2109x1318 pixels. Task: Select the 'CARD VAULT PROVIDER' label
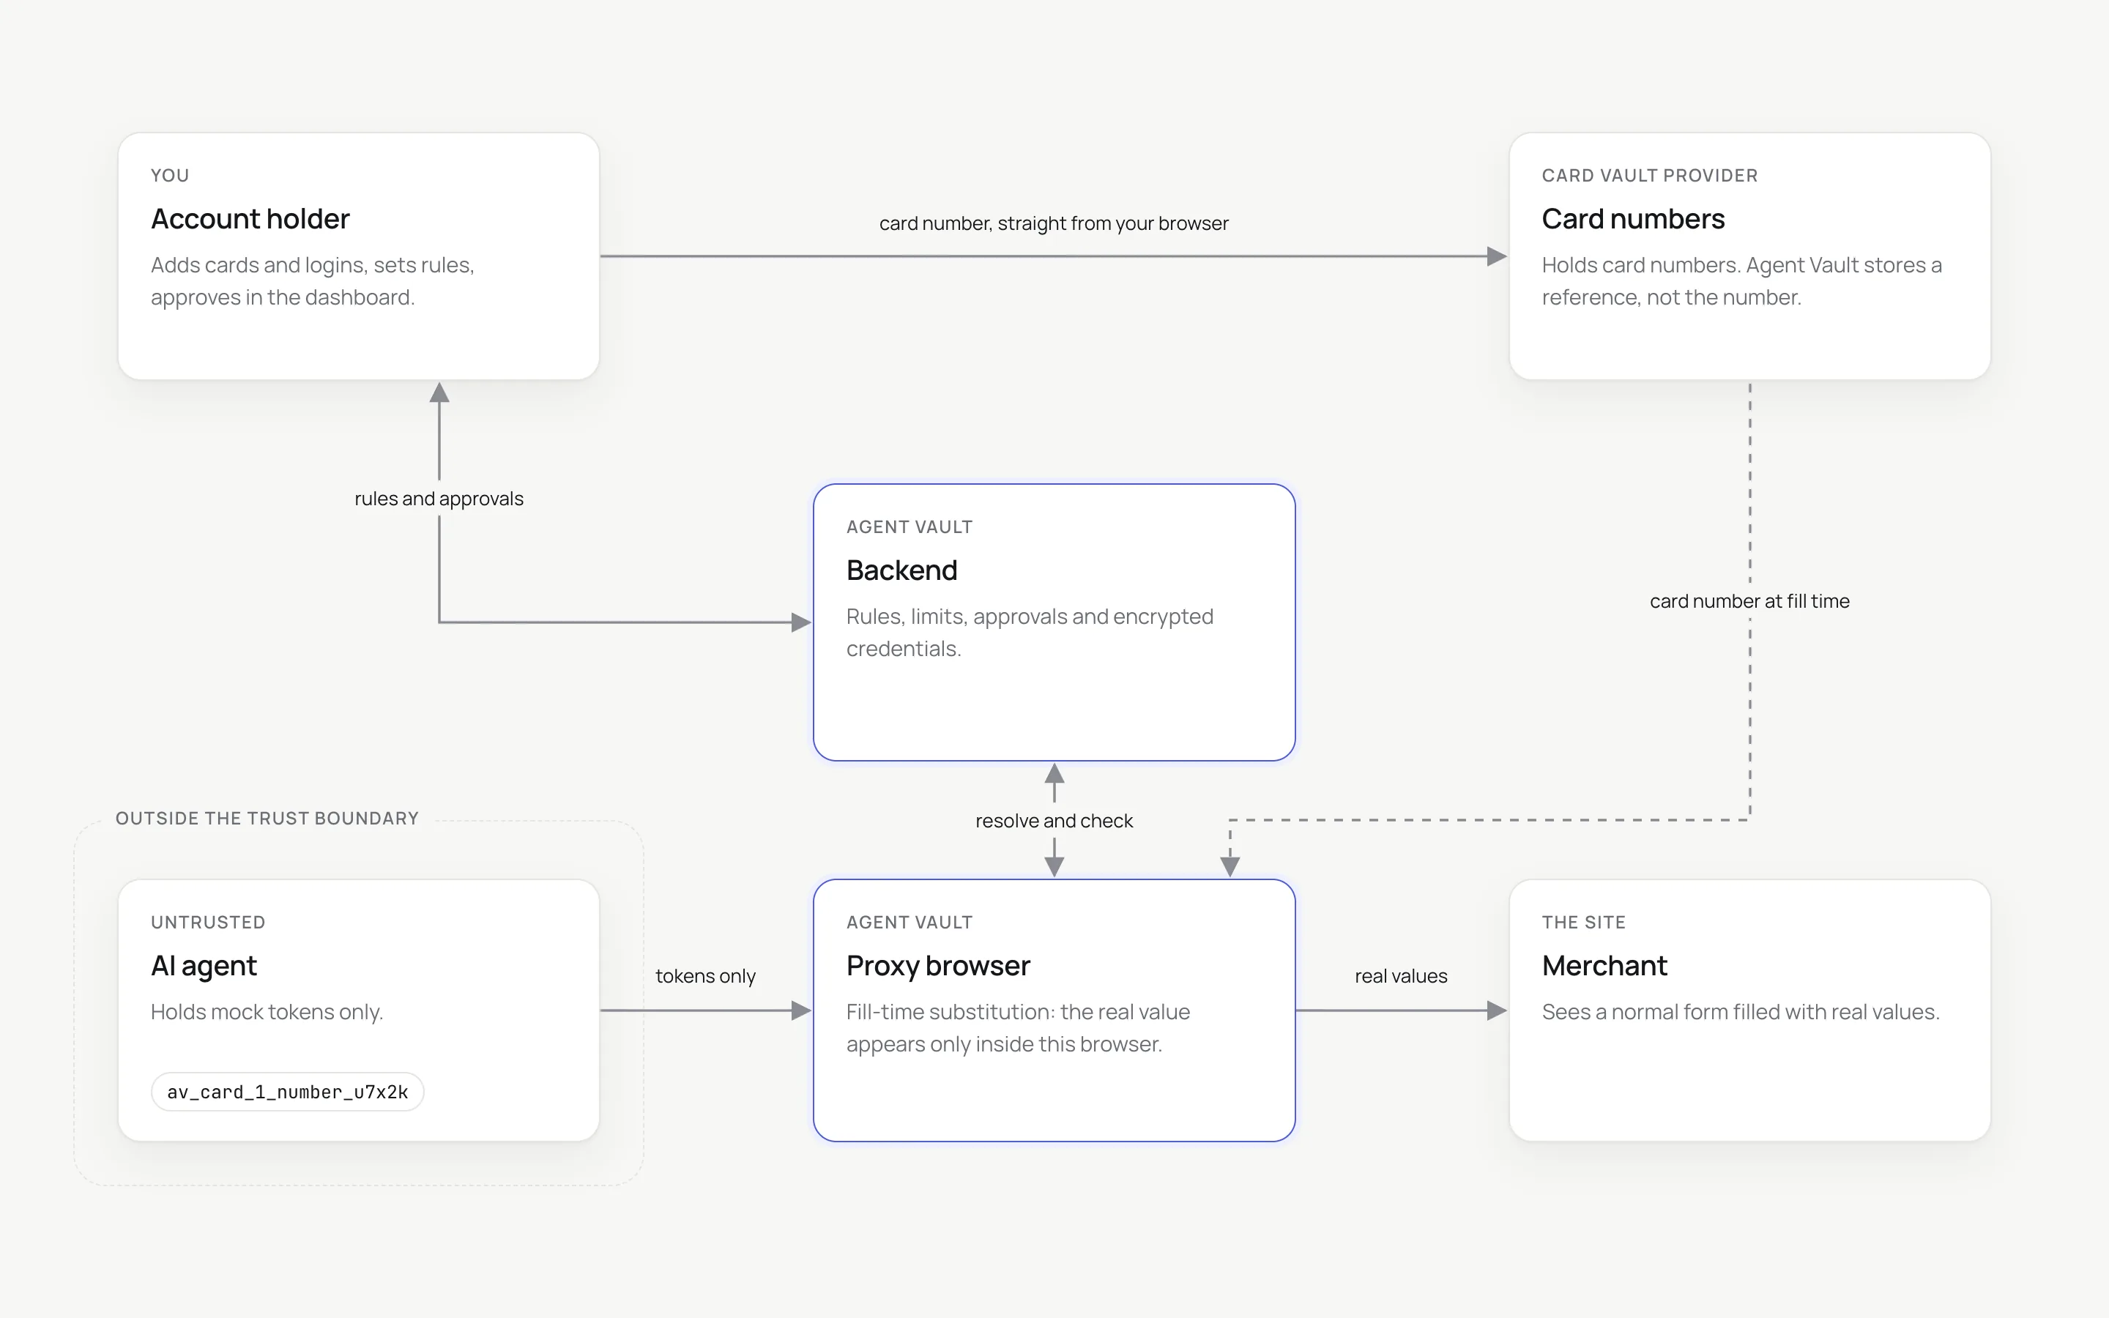1650,175
